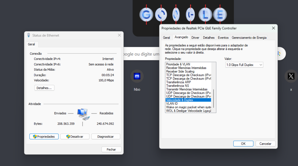Click the Google doodle letter E
Image resolution: width=298 pixels, height=166 pixels.
220,14
